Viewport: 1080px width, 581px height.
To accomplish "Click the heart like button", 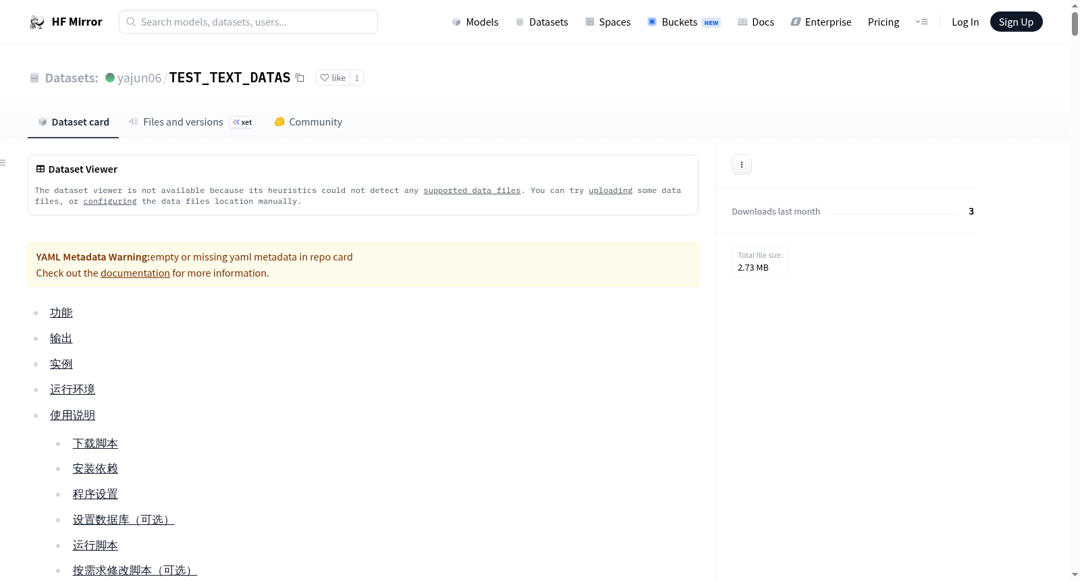I will [333, 78].
